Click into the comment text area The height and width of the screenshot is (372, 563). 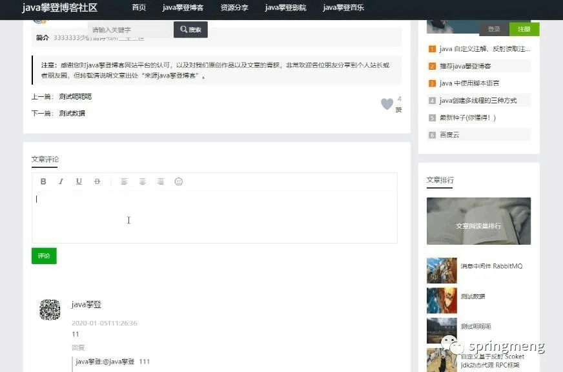tap(214, 216)
